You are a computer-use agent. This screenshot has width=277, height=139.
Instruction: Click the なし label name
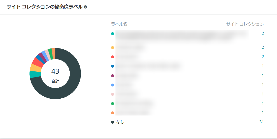[x=120, y=122]
